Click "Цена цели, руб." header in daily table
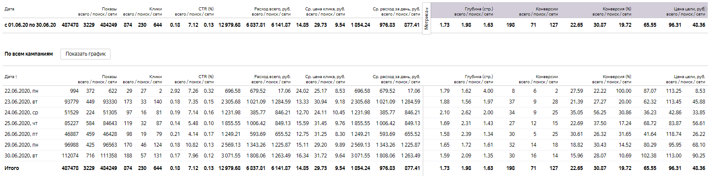 690,77
